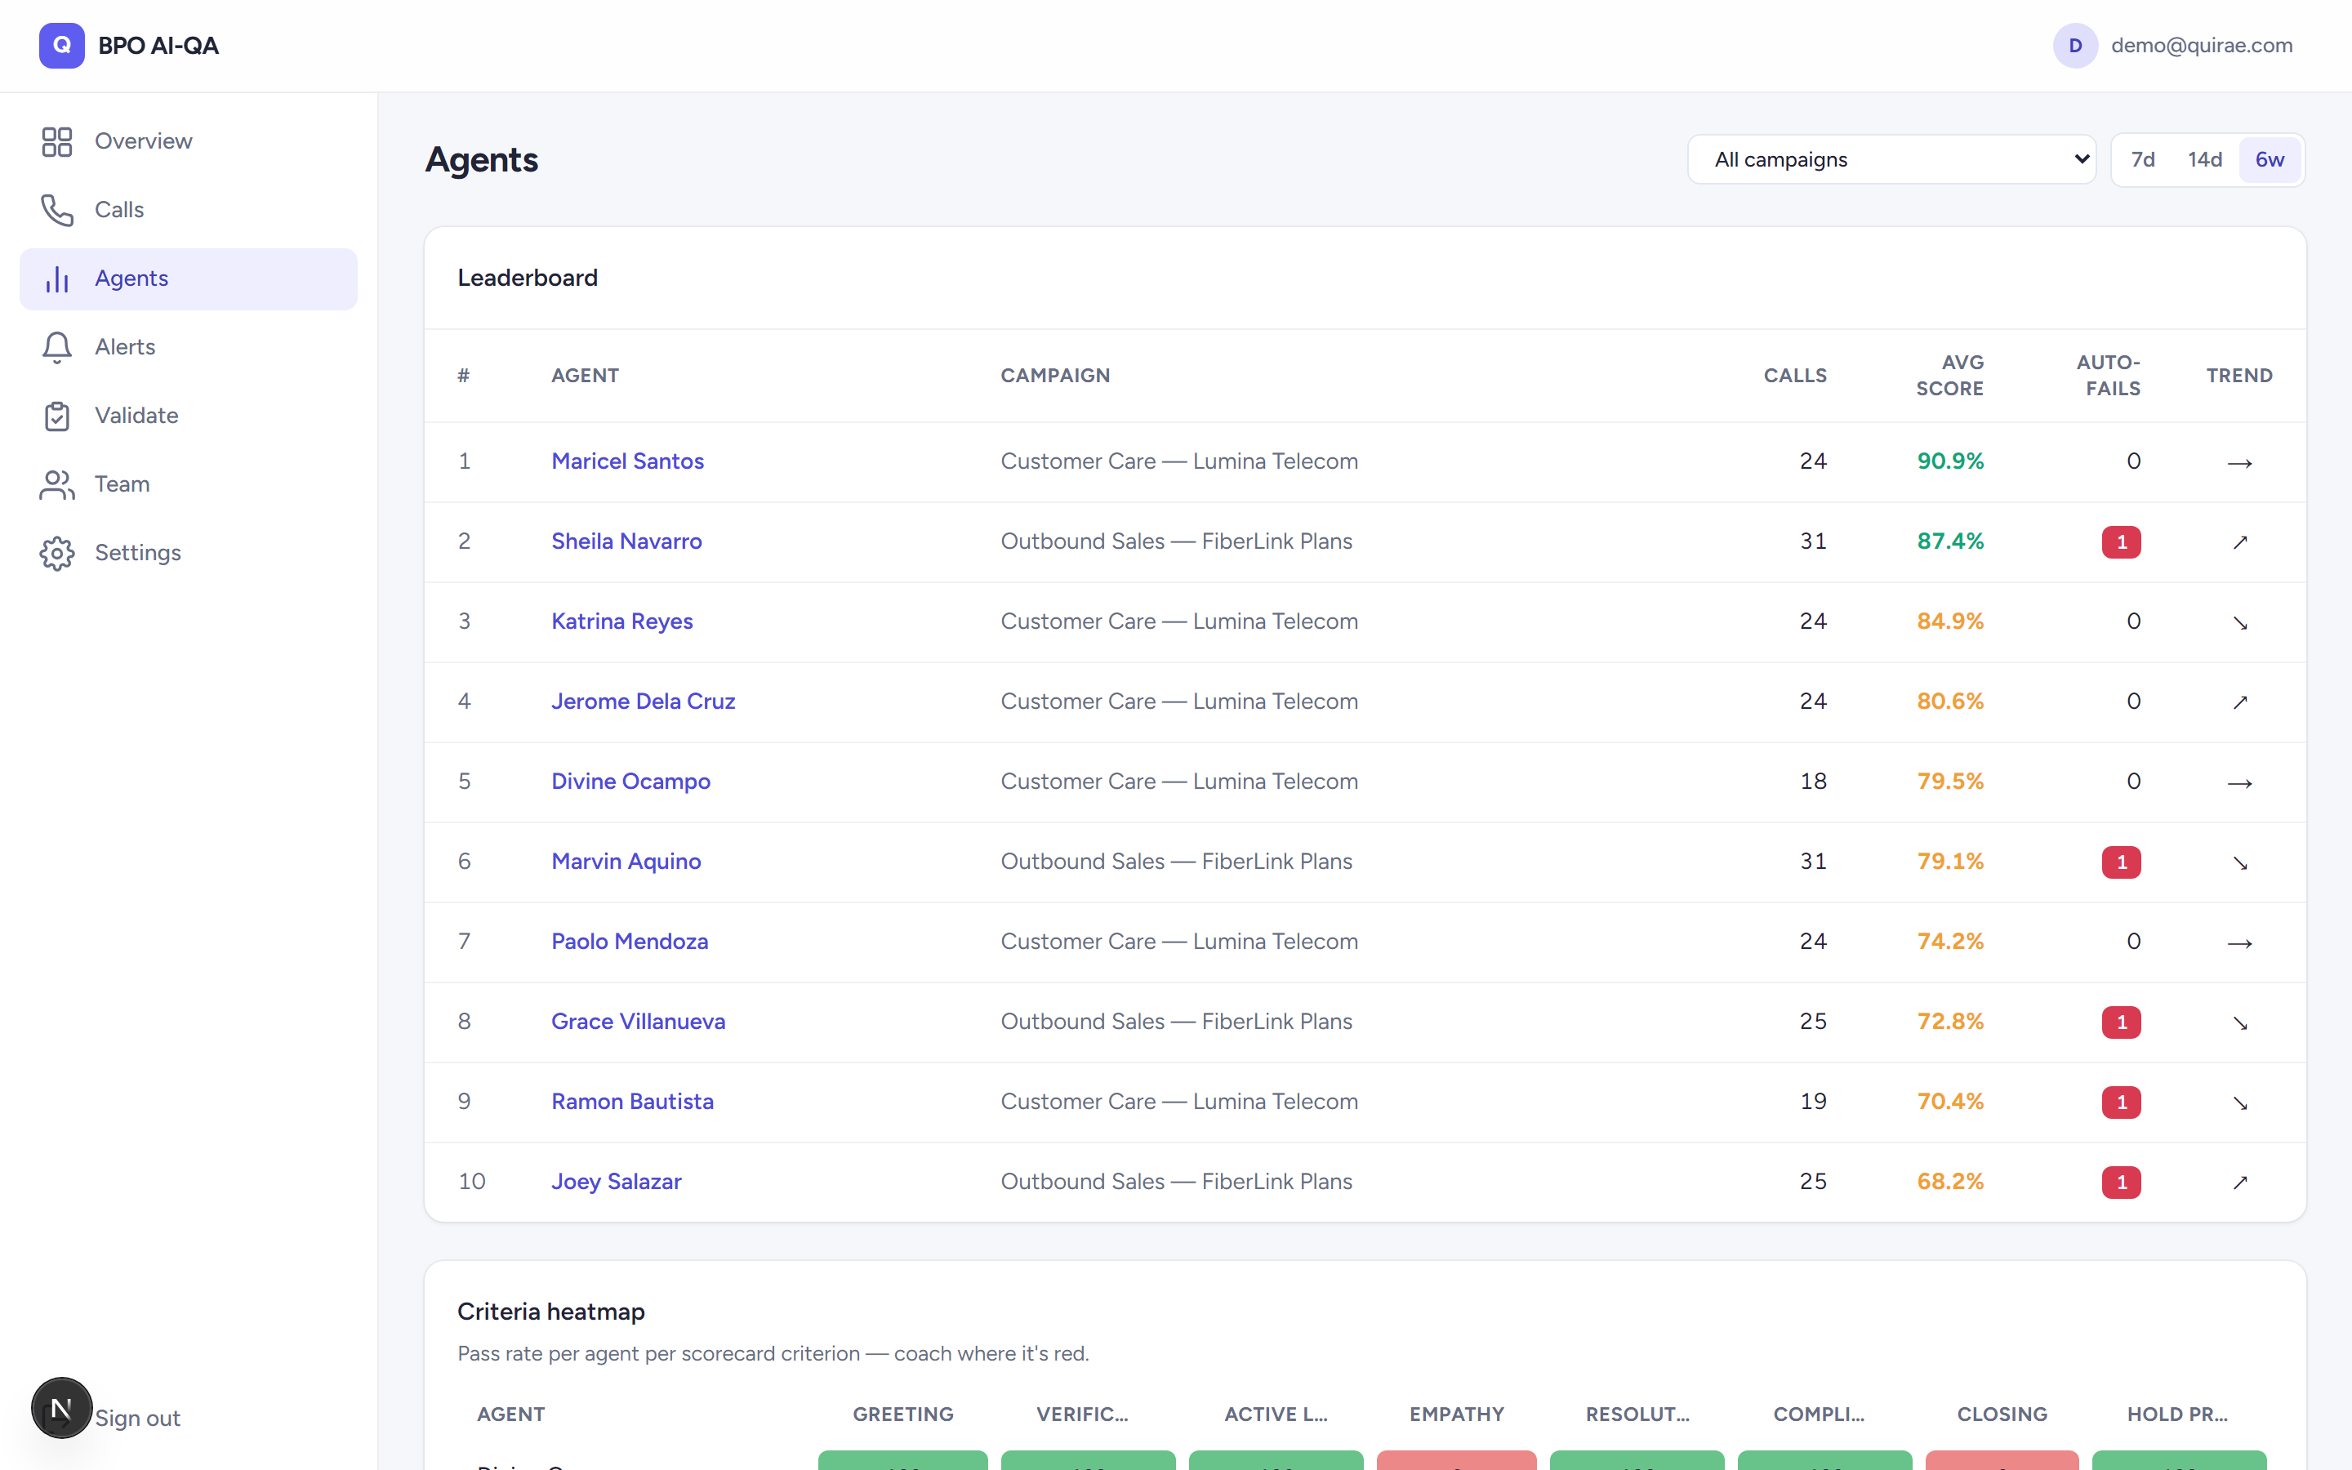Click the round N badge icon
Image resolution: width=2352 pixels, height=1470 pixels.
(x=61, y=1407)
